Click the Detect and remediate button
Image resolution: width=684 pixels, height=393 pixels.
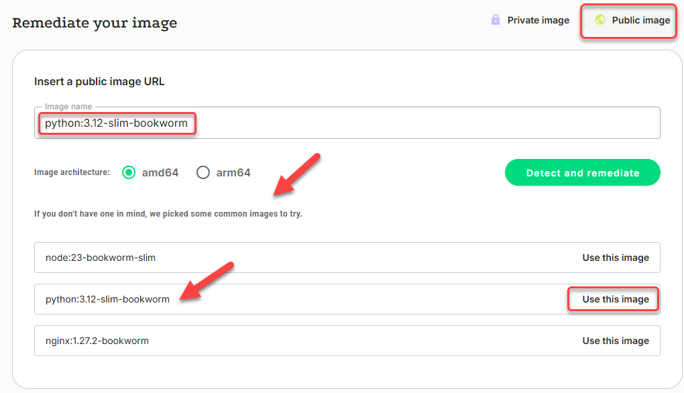582,173
